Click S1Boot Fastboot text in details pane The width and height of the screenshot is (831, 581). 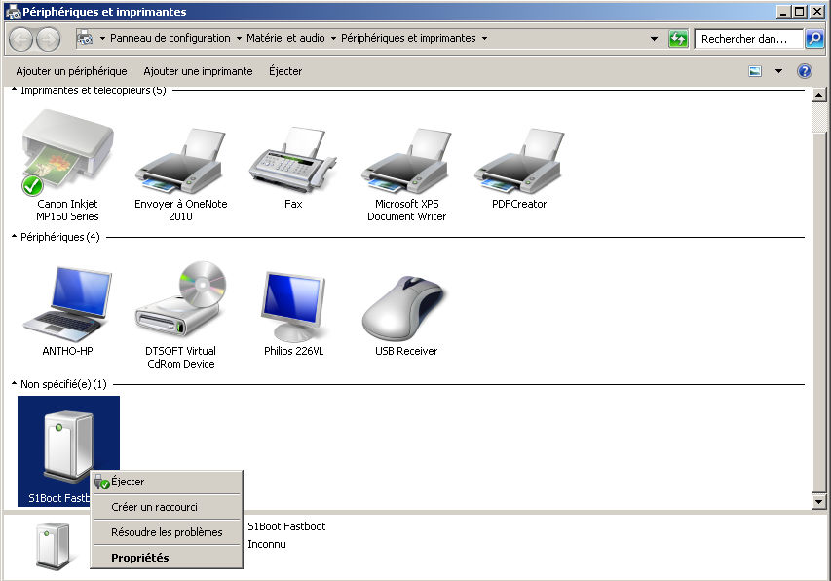[286, 526]
